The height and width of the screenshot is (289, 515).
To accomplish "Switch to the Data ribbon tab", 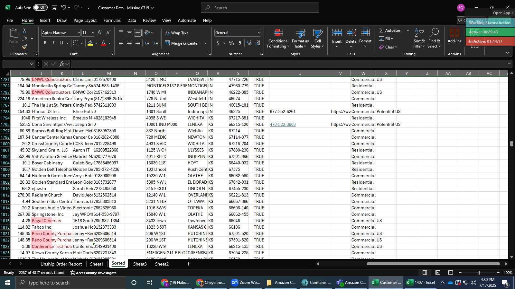I will (x=132, y=20).
